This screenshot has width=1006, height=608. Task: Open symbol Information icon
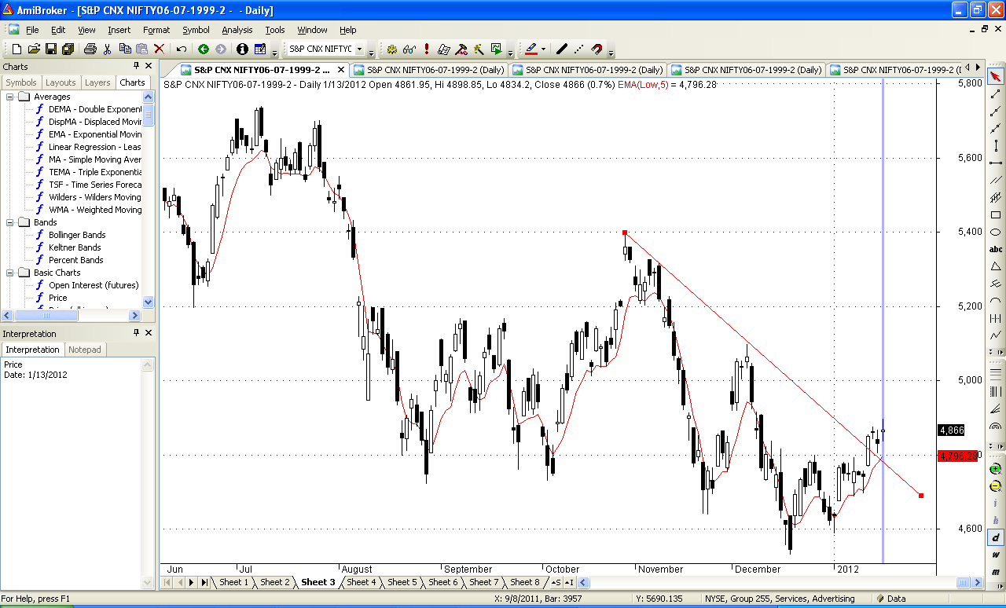click(x=241, y=49)
